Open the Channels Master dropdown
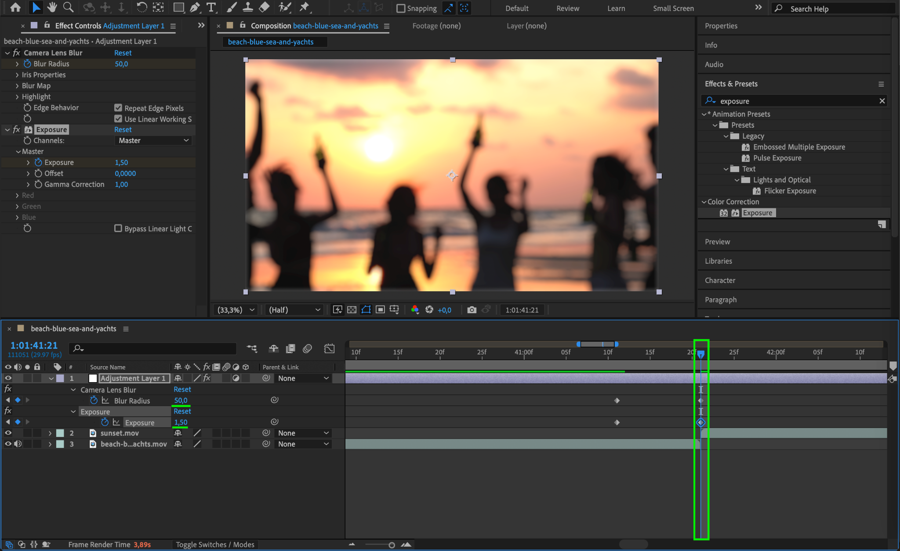 click(x=153, y=140)
